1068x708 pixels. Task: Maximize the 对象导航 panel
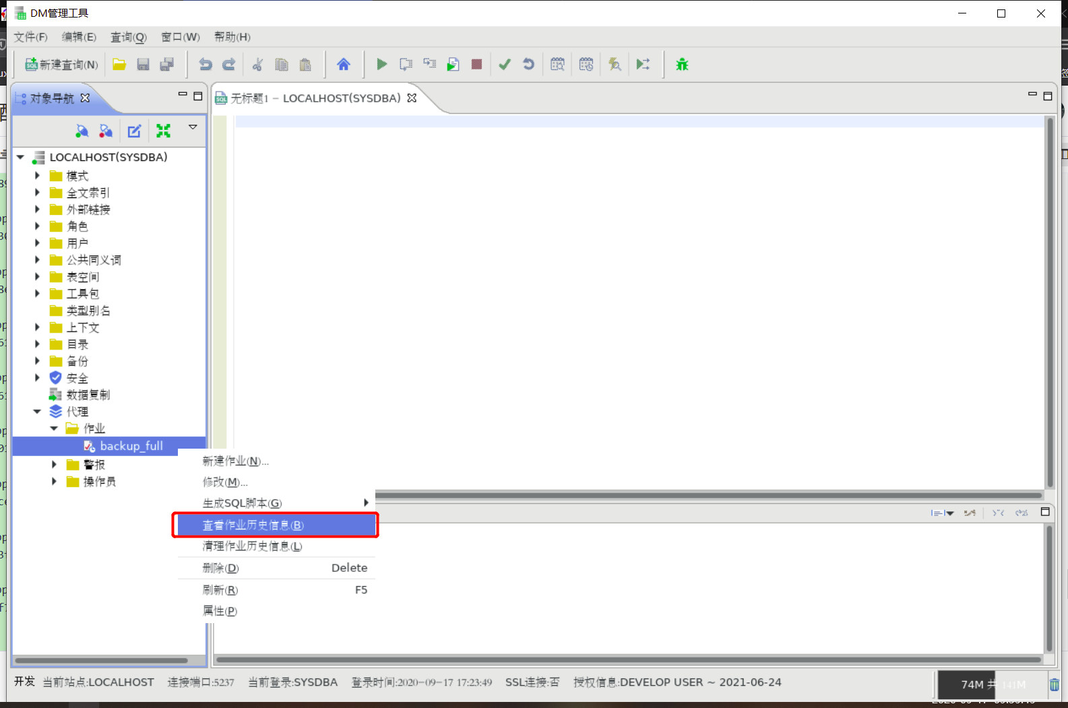(x=198, y=96)
